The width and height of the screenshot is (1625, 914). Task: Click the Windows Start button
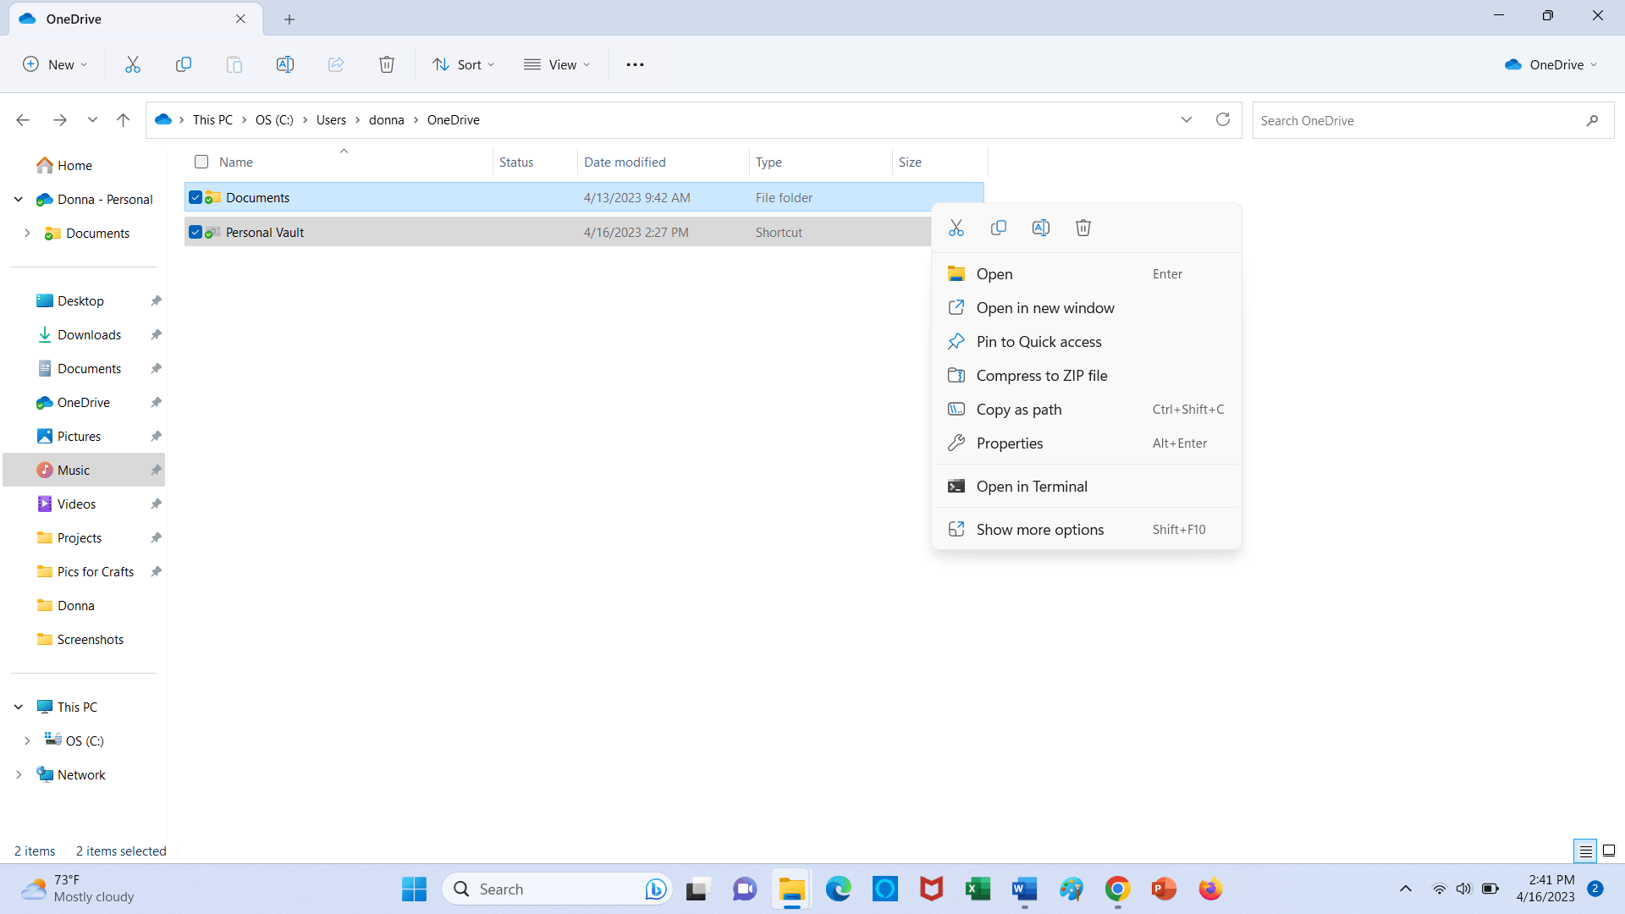414,889
